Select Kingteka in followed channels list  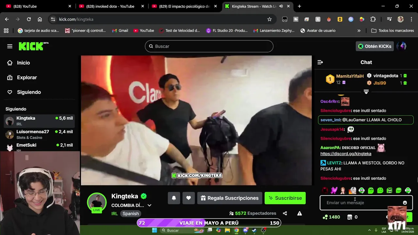coord(40,121)
